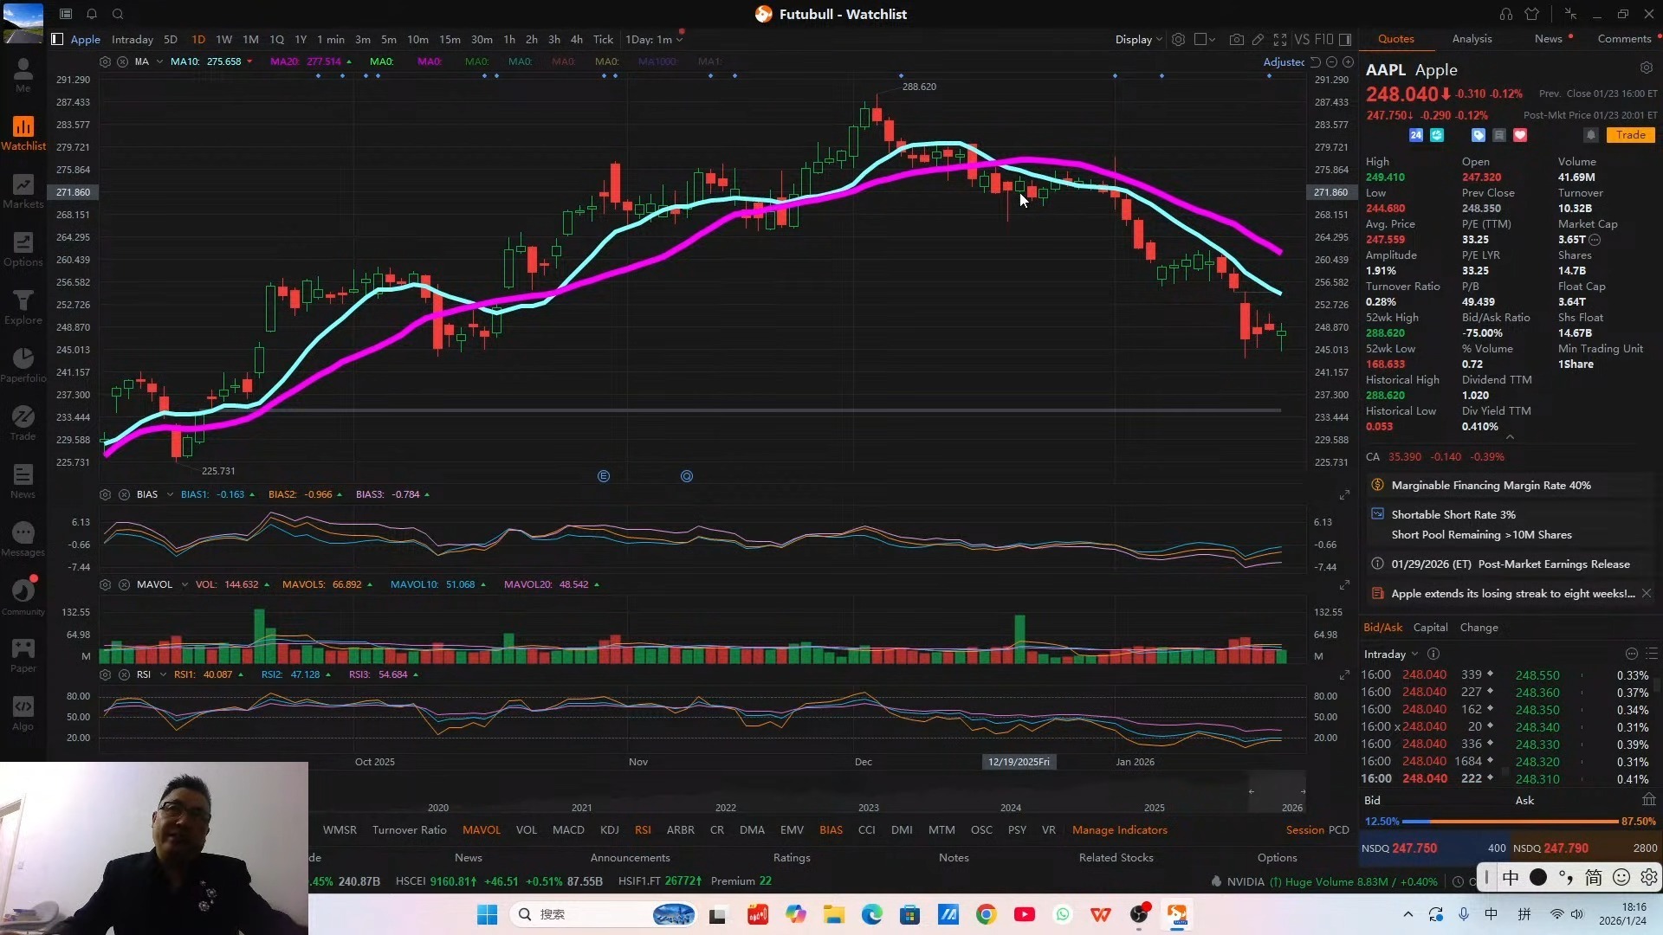This screenshot has width=1663, height=935.
Task: Dismiss the Apple losing streak news item
Action: (1646, 593)
